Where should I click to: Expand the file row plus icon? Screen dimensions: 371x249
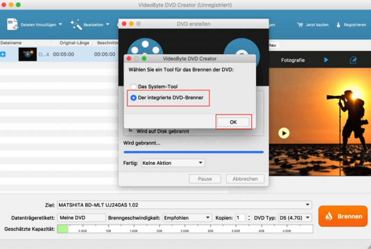point(3,54)
